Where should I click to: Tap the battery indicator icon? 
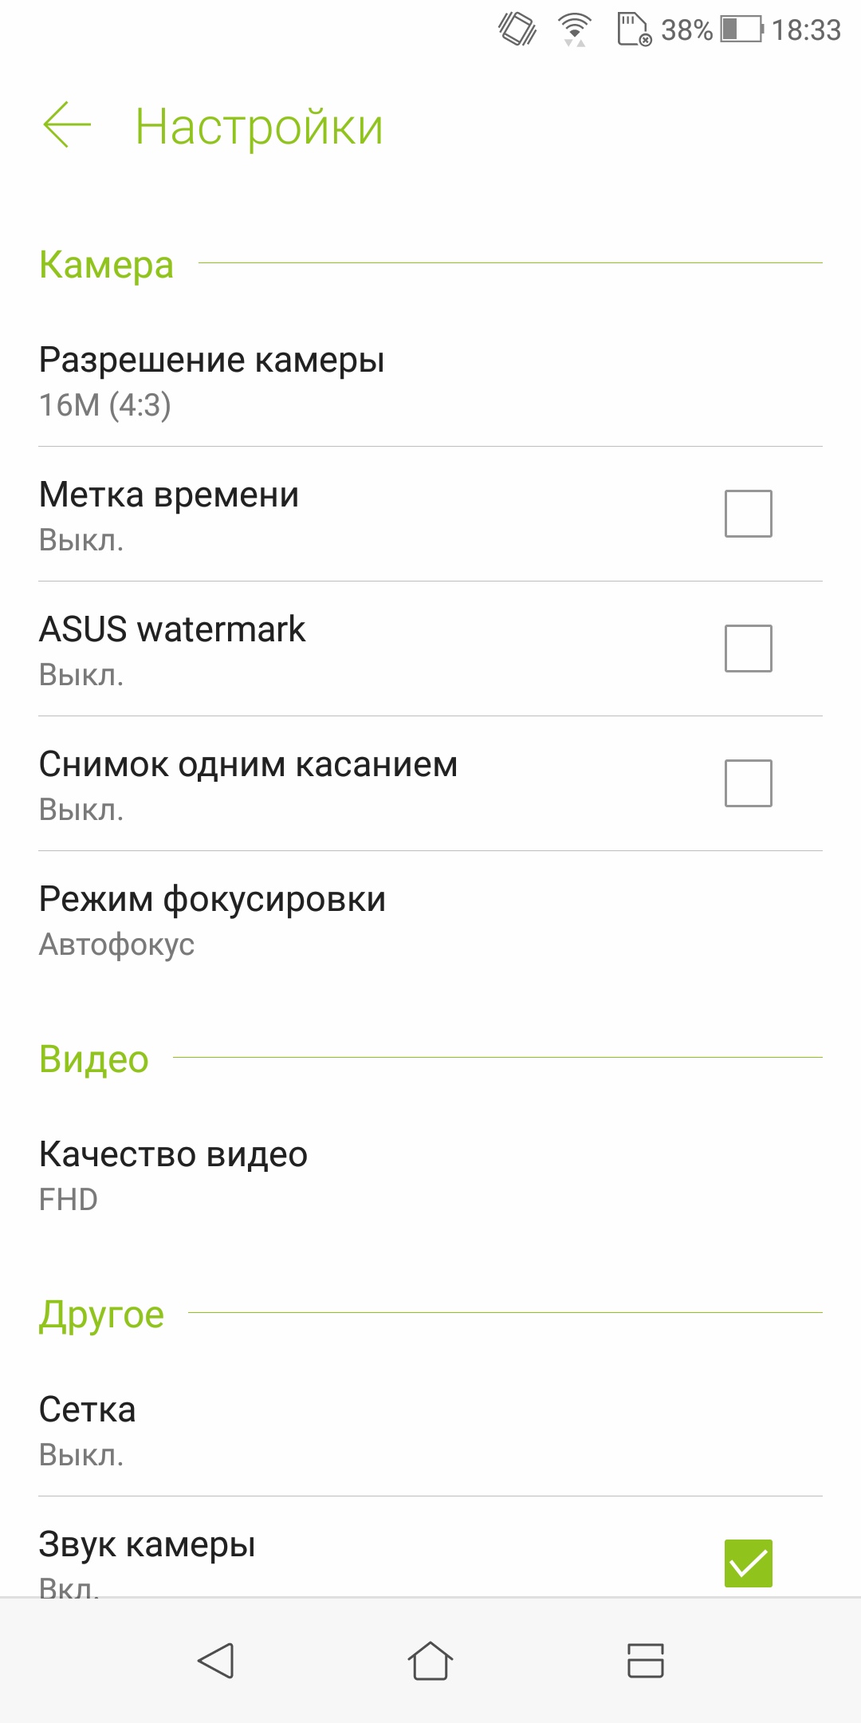[742, 30]
